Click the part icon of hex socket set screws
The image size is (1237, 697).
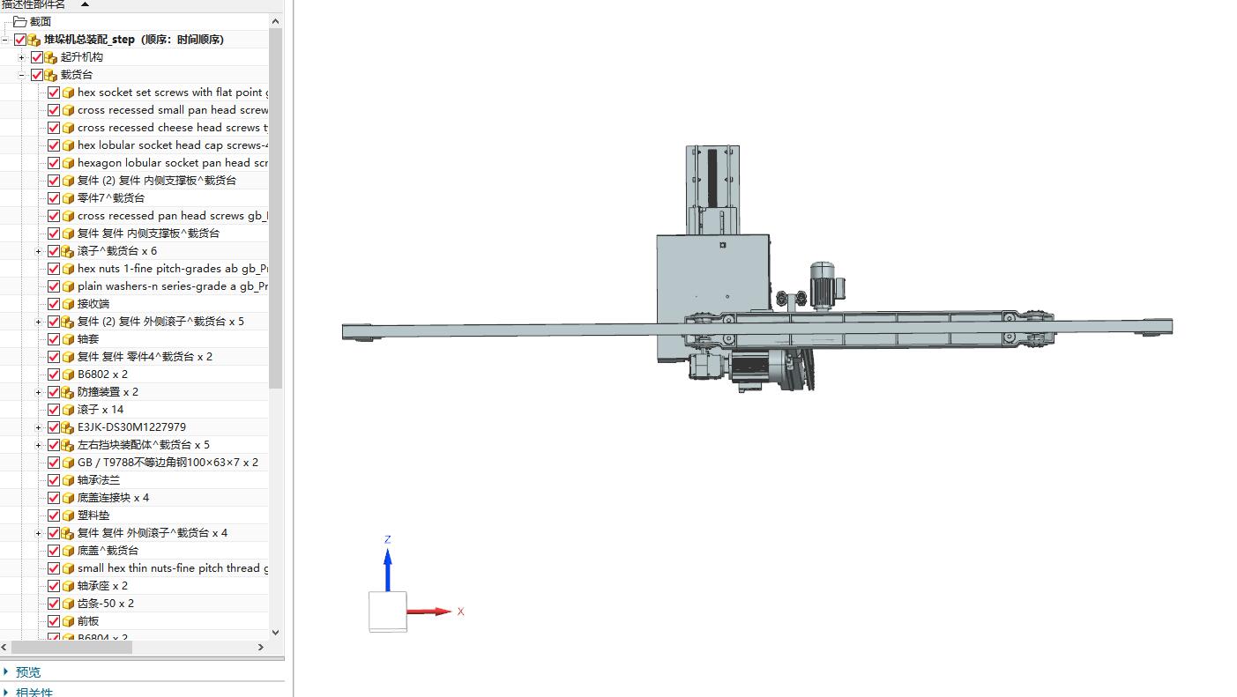coord(68,93)
